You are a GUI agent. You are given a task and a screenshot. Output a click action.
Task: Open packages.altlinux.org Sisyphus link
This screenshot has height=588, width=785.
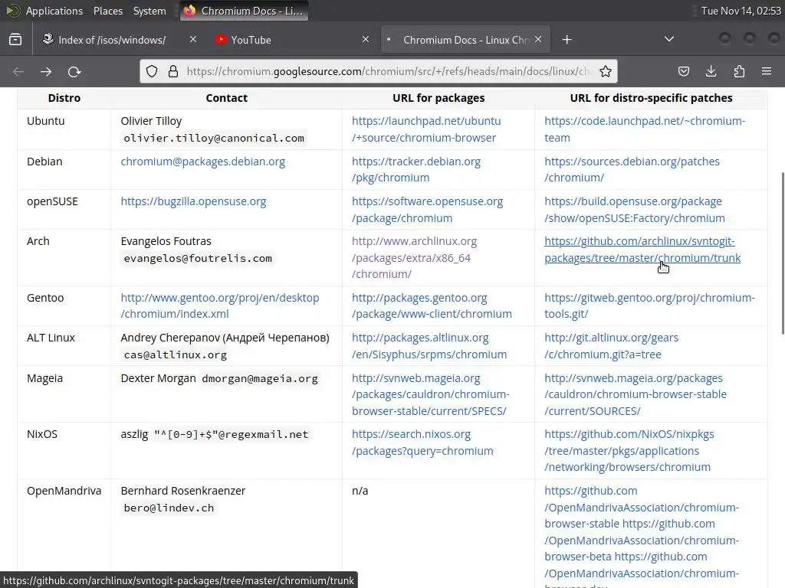pos(429,346)
